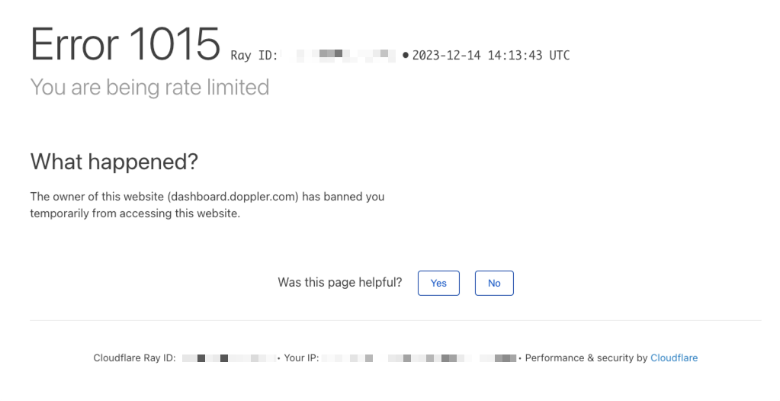Click the Yes feedback button
This screenshot has height=401, width=780.
[438, 283]
